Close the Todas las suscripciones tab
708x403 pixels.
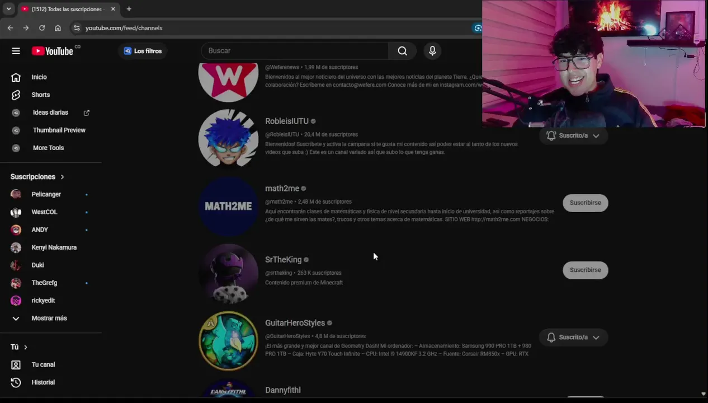coord(112,9)
